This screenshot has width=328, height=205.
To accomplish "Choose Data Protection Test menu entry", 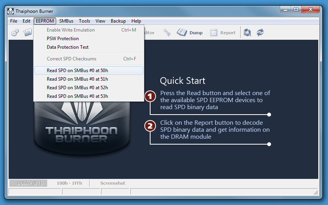I will coord(89,47).
